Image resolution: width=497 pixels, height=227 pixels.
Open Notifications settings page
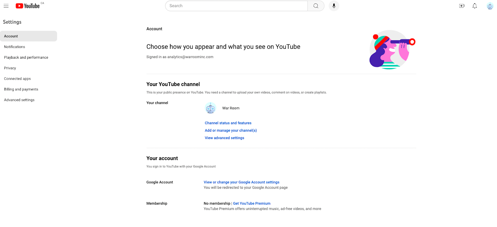coord(15,47)
